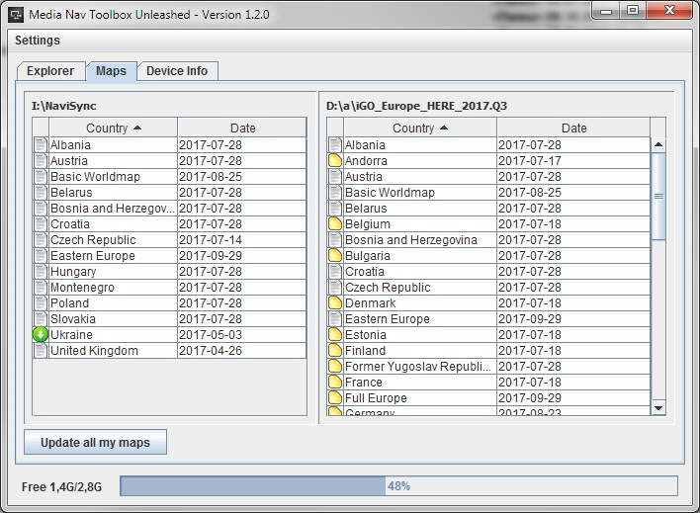Image resolution: width=700 pixels, height=513 pixels.
Task: Select Basic Worldmap in iGO Europe list
Action: point(488,192)
